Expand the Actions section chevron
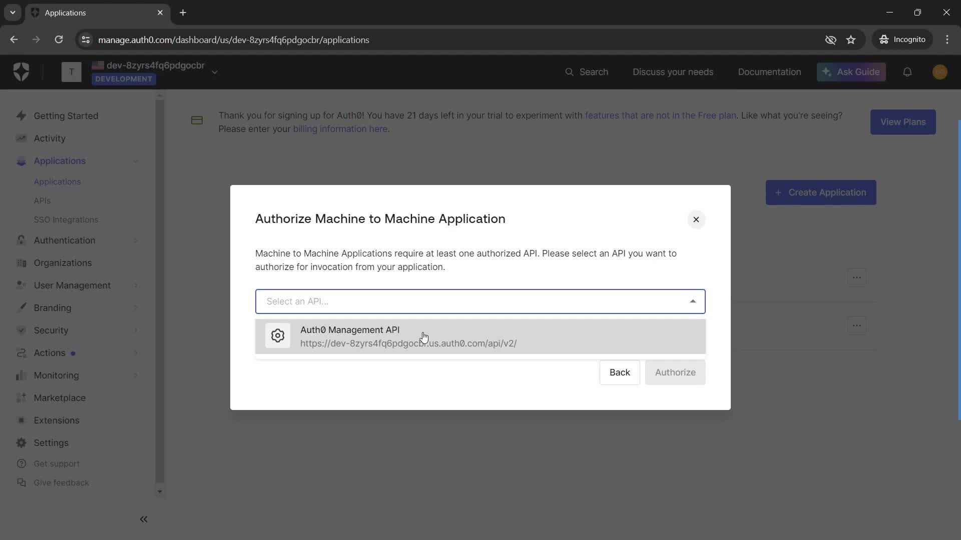 tap(136, 353)
